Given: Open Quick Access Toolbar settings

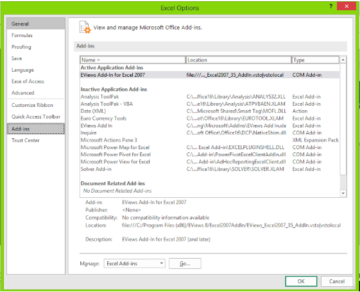Looking at the screenshot, I should (x=36, y=117).
